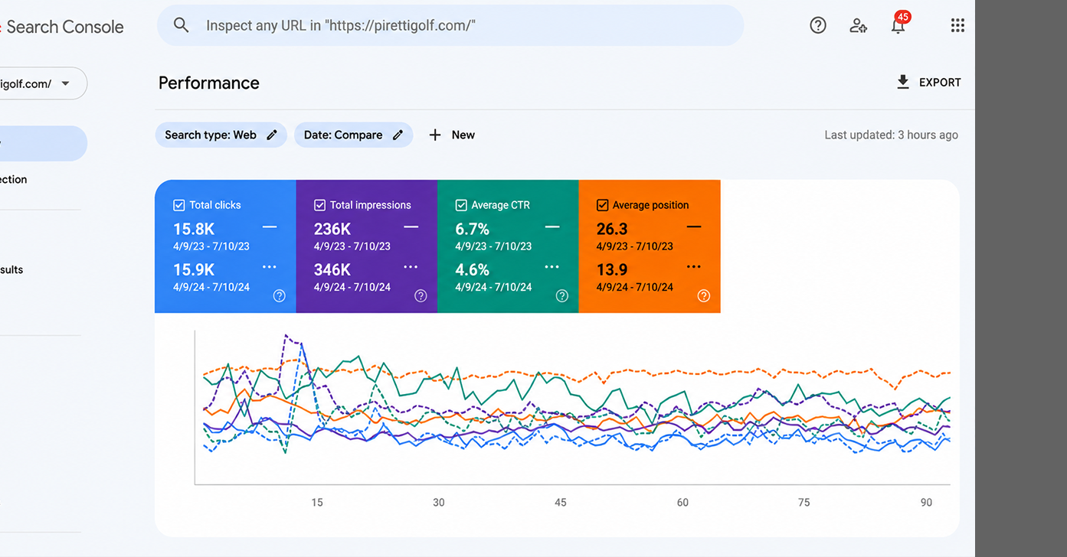Image resolution: width=1067 pixels, height=557 pixels.
Task: Click the 15.9K total clicks value
Action: point(194,269)
